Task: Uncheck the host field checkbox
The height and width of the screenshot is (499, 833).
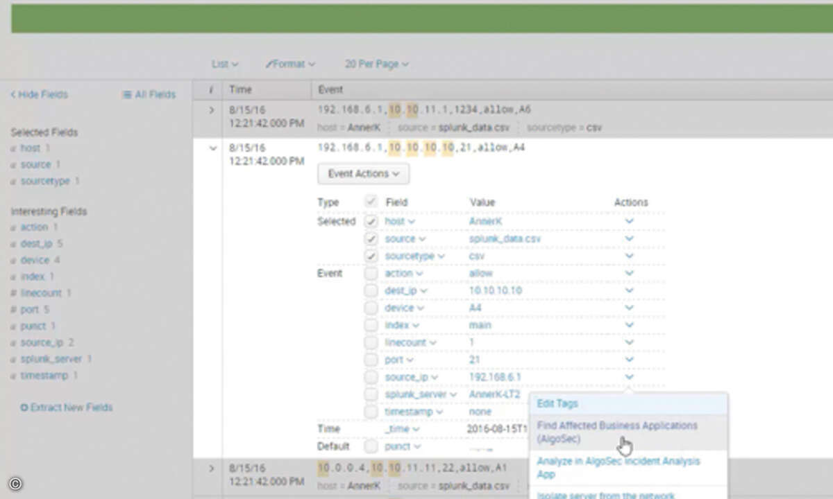Action: click(x=371, y=222)
